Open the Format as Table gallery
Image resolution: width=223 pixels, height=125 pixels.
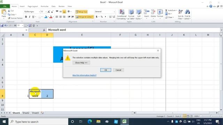[x=131, y=15]
